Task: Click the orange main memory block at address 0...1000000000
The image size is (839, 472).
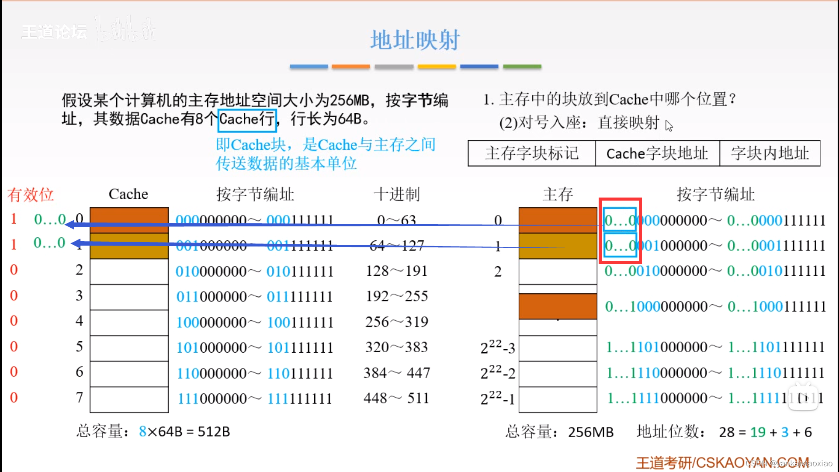Action: [558, 306]
